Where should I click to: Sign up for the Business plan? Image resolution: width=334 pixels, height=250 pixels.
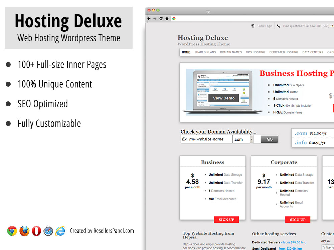(x=226, y=220)
